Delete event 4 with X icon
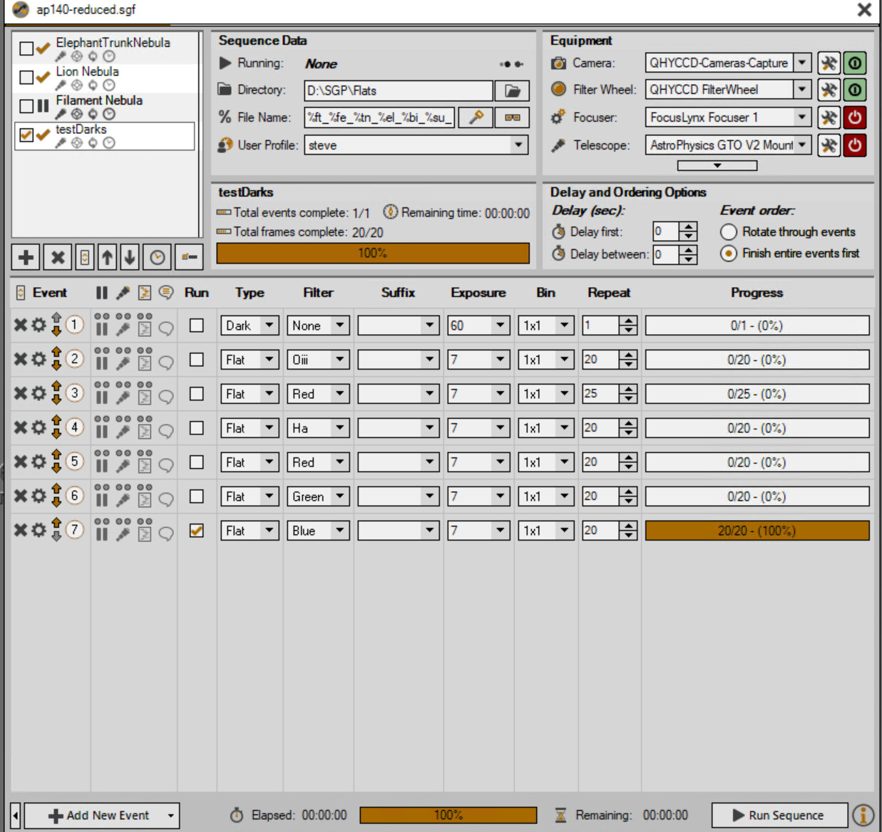 coord(21,428)
